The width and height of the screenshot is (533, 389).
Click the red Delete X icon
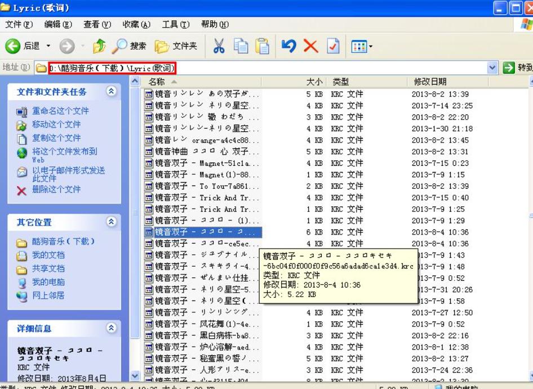click(x=310, y=46)
